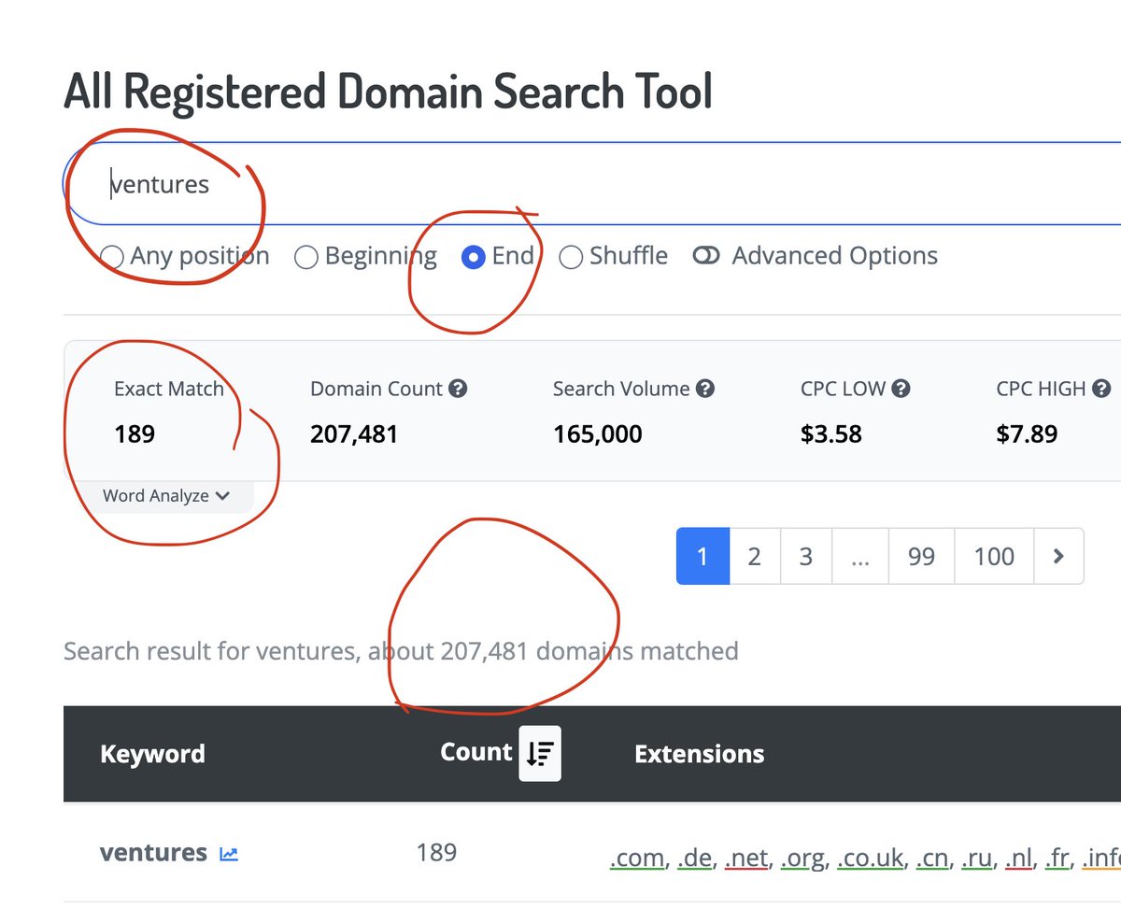Viewport: 1121px width, 923px height.
Task: Click the domain search input containing 'ventures'
Action: [592, 184]
